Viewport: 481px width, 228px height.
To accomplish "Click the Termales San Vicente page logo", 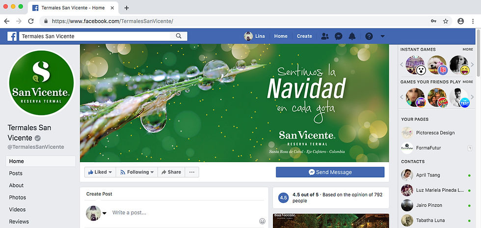I will pos(41,83).
